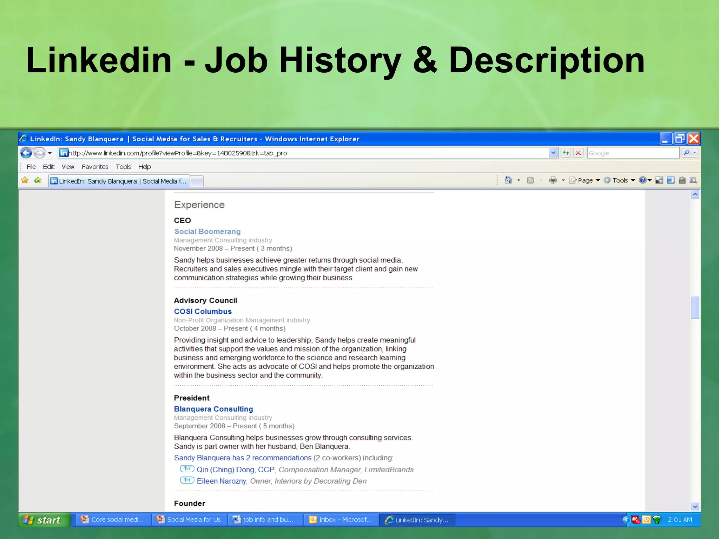
Task: Click the browser Back arrow button
Action: click(26, 153)
